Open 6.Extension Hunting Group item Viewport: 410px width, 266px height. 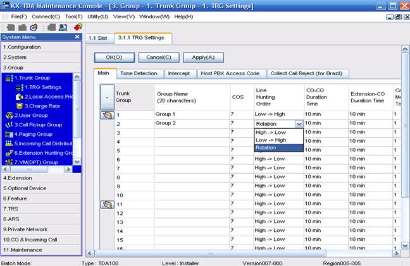tap(39, 153)
